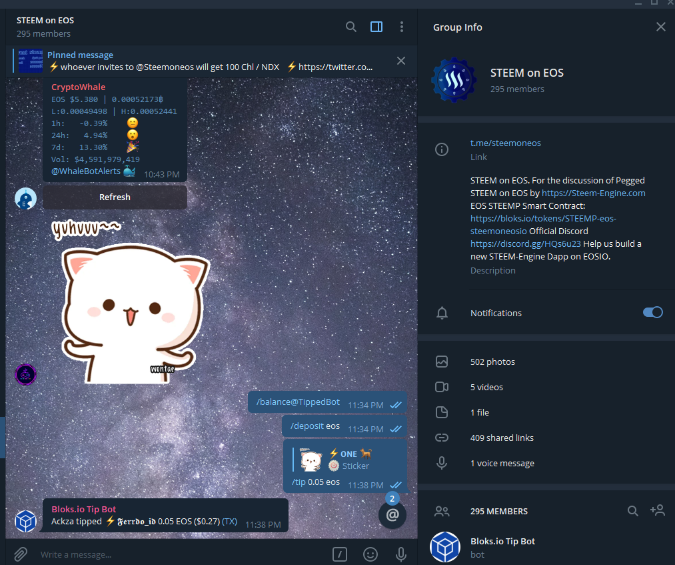
Task: Click the pinned message thumbnail image
Action: point(30,61)
